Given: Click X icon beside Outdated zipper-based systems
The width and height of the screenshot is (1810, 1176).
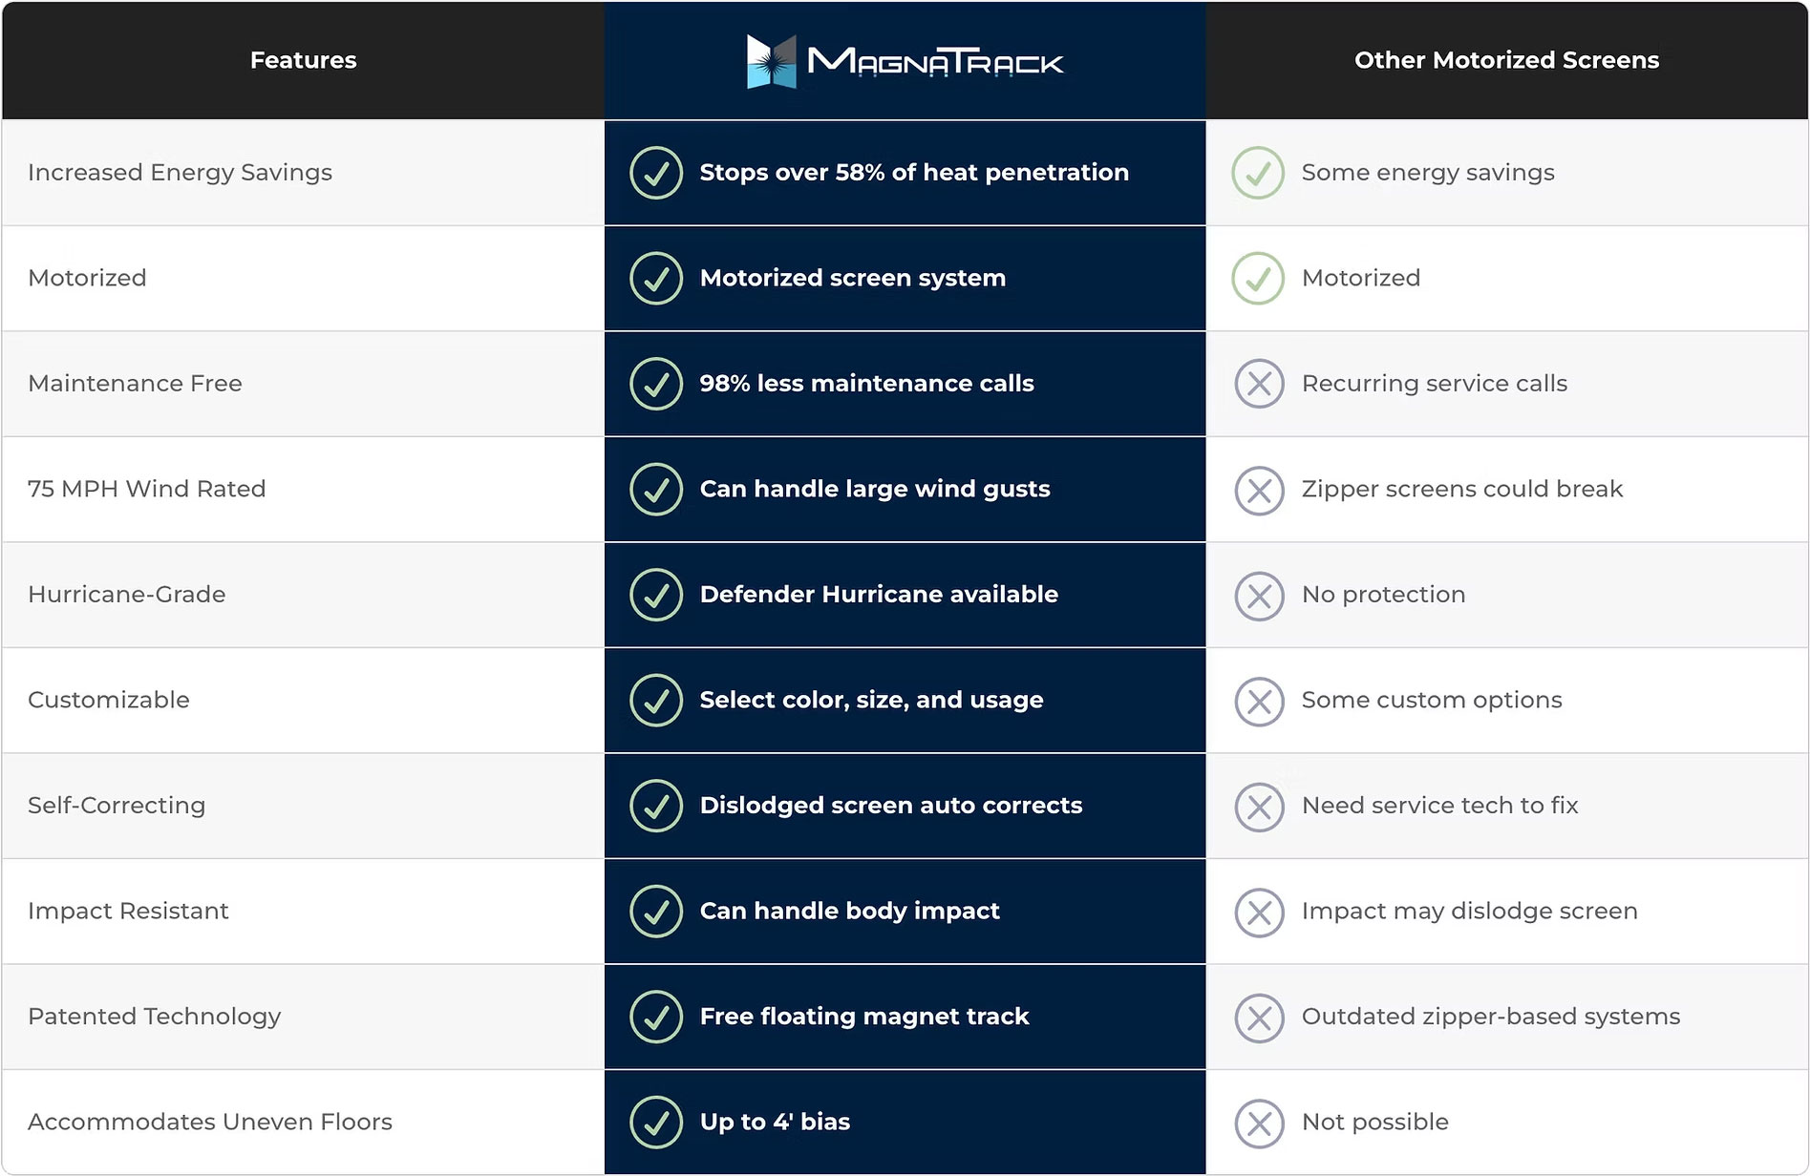Looking at the screenshot, I should tap(1259, 1018).
